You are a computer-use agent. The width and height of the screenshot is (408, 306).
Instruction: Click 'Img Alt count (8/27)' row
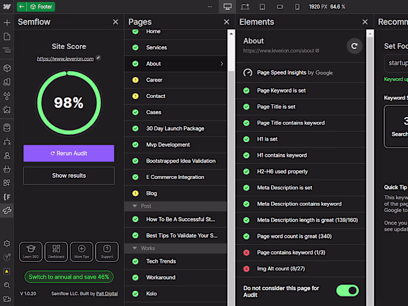(x=301, y=269)
